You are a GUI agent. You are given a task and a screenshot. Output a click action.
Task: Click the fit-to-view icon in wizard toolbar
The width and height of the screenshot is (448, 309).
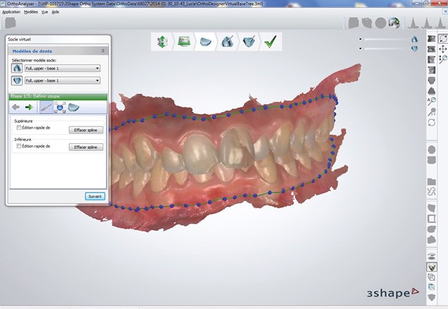click(x=60, y=107)
